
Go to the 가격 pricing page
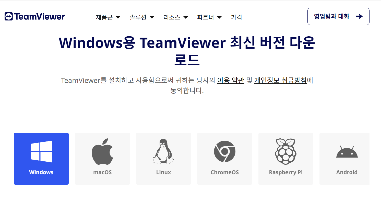[236, 17]
